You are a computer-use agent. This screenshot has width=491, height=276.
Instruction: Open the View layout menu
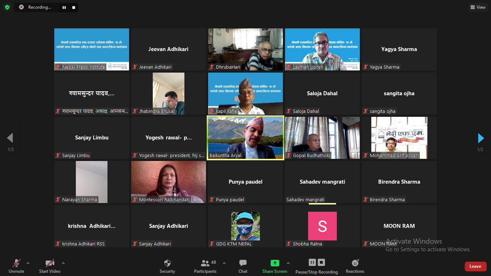click(x=478, y=7)
